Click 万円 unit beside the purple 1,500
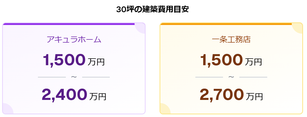Screen dimensions: 307x117 pos(96,62)
